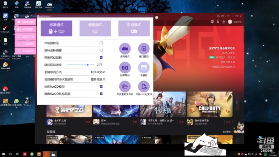The height and width of the screenshot is (157, 279).
Task: Open the 背景色 background color icon
Action: coord(144,68)
